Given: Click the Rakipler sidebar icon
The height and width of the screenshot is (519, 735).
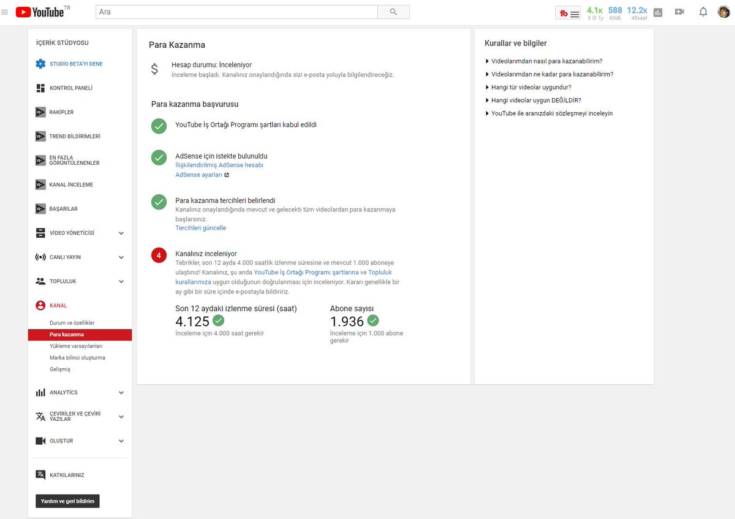Looking at the screenshot, I should click(40, 112).
